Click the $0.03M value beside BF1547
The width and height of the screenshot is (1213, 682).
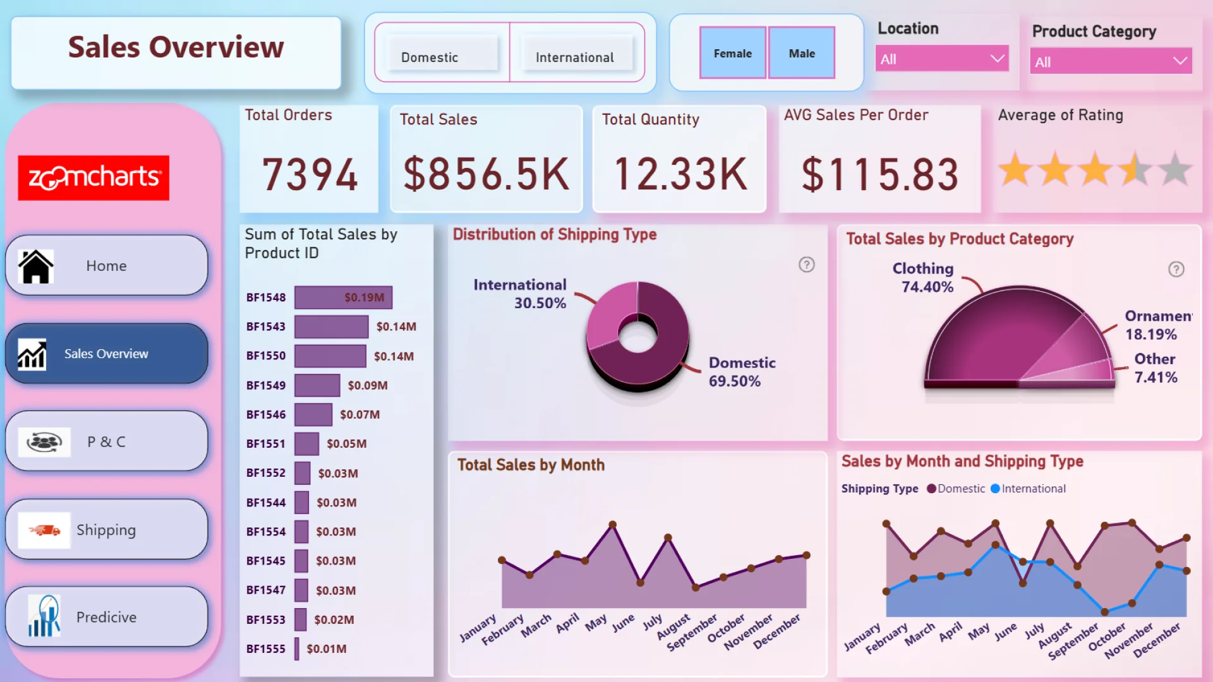[x=336, y=590]
